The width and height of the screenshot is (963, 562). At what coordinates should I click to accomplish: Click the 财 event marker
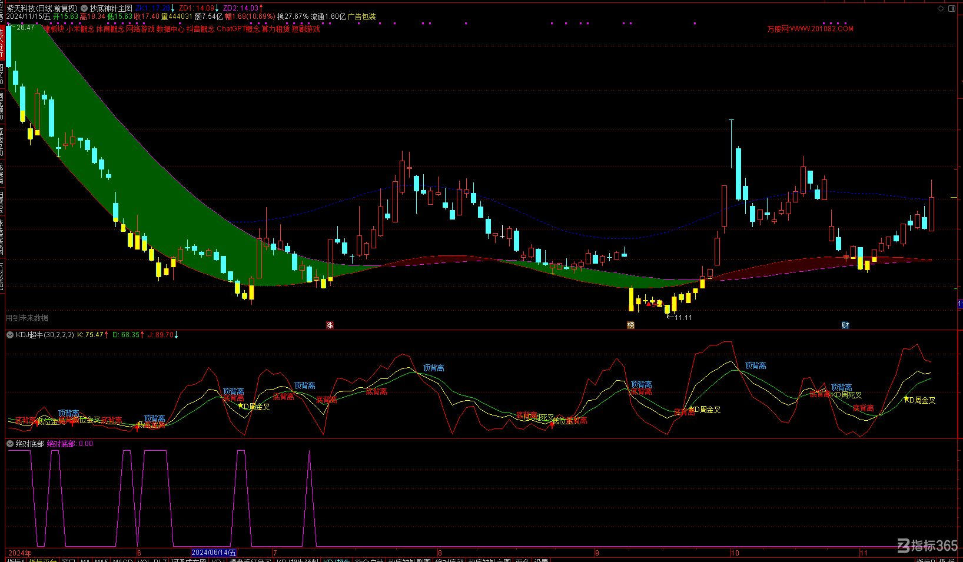[845, 325]
